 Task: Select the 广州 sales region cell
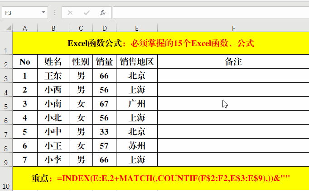click(137, 103)
